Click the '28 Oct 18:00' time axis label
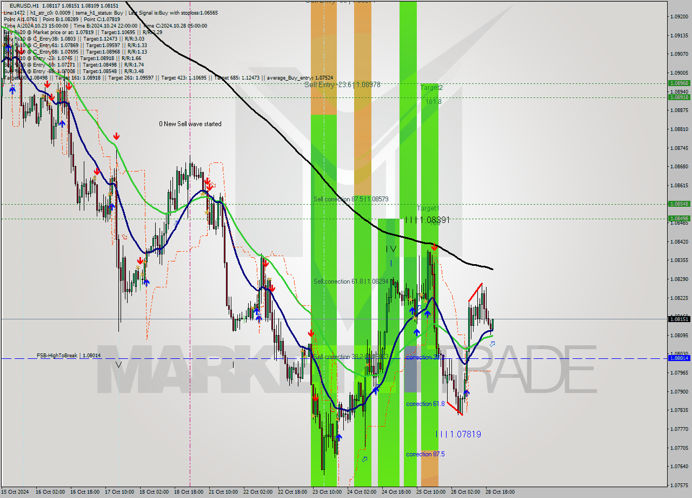Screen dimensions: 692x498 tap(500, 492)
